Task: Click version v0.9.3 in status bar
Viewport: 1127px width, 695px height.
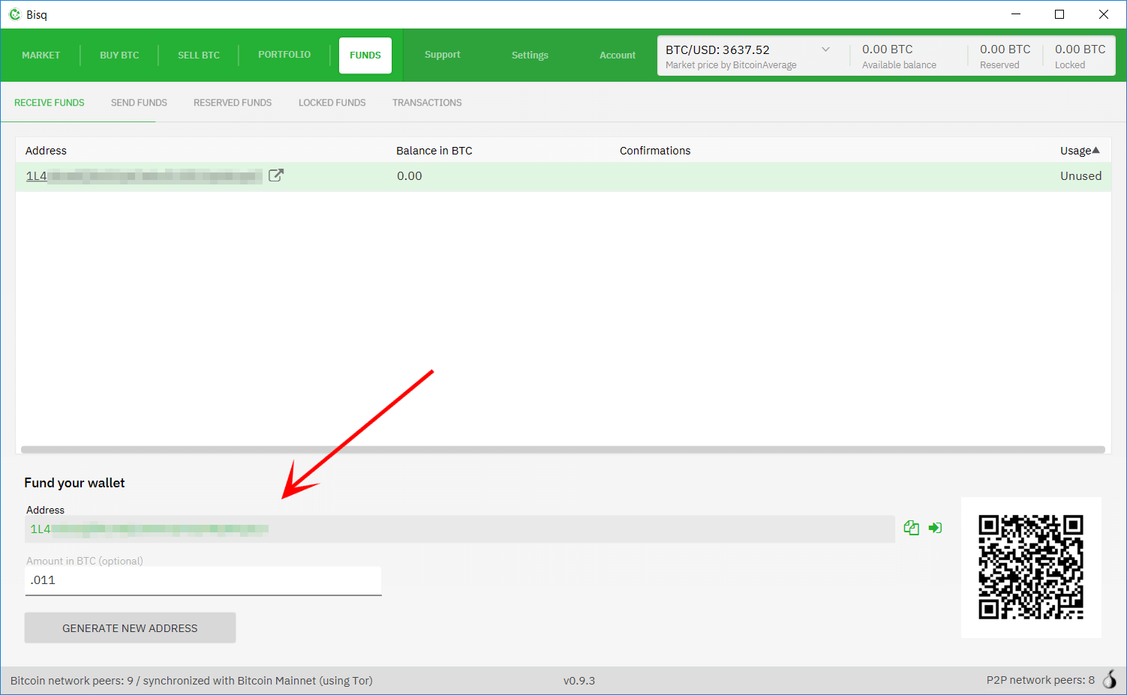Action: pyautogui.click(x=579, y=681)
